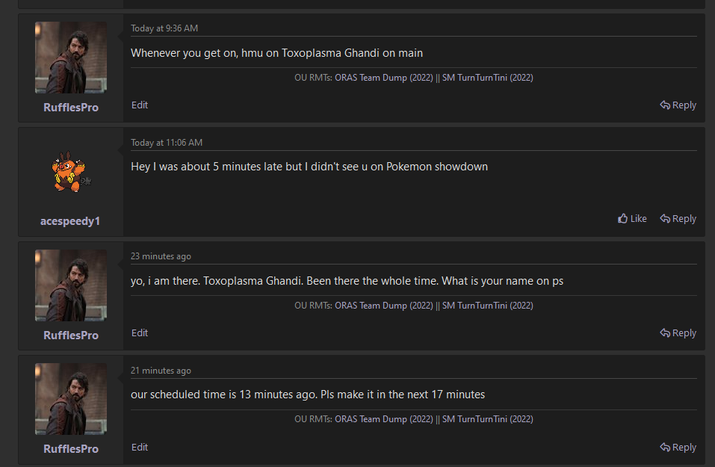Viewport: 715px width, 467px height.
Task: Edit the 9:36 AM post
Action: (x=140, y=105)
